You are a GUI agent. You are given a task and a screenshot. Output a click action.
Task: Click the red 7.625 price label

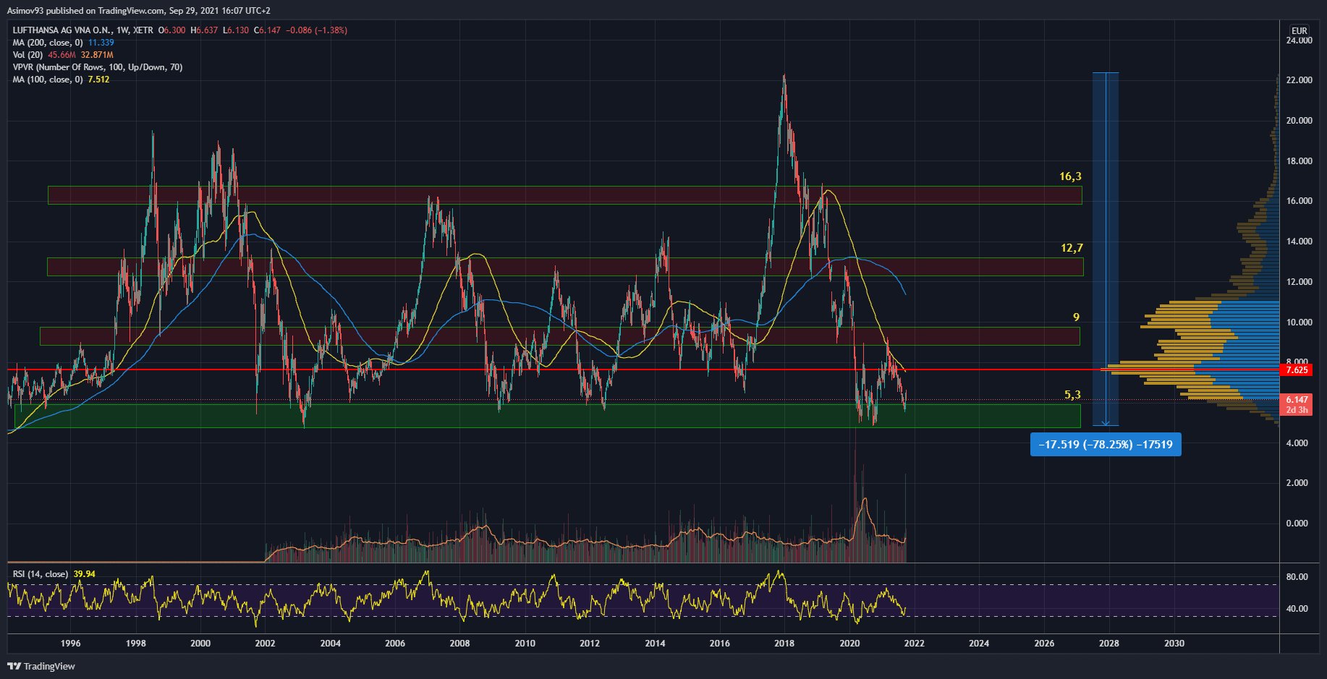pyautogui.click(x=1296, y=370)
